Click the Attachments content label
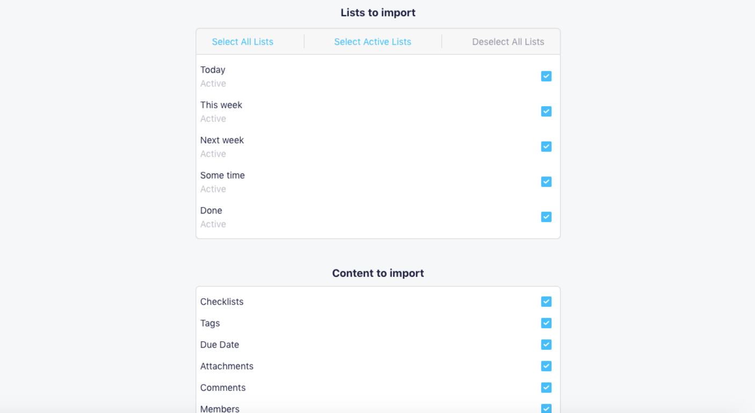 point(227,366)
